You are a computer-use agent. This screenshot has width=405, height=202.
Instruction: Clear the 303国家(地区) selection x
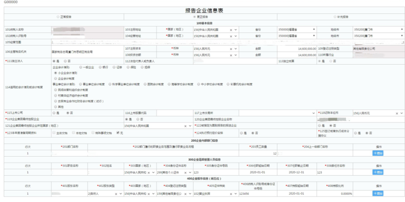tap(149, 172)
